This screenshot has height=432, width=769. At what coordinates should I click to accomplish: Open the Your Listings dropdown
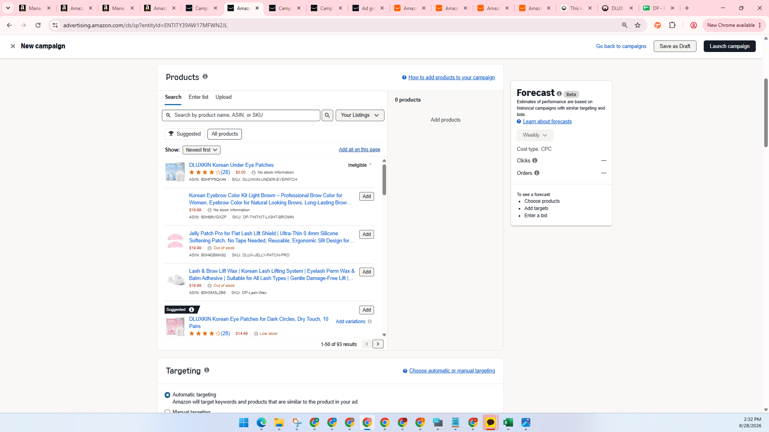tap(360, 116)
